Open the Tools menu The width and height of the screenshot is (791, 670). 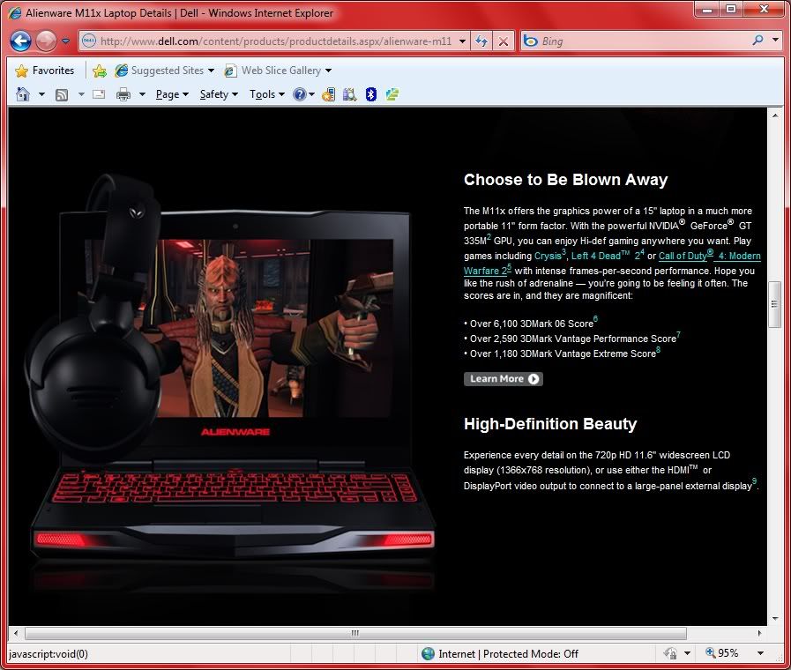267,94
